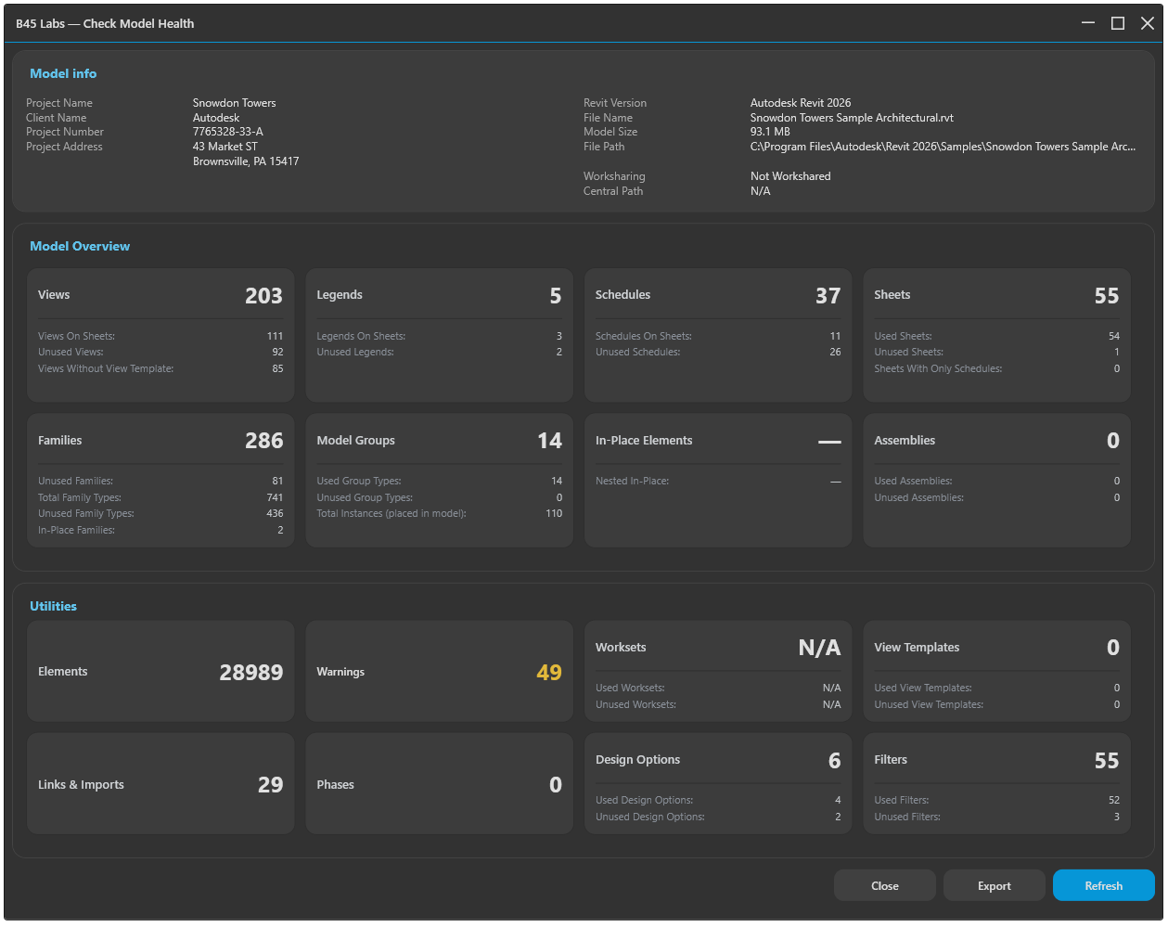This screenshot has width=1168, height=927.
Task: Click Views Without View Template row
Action: click(x=160, y=368)
